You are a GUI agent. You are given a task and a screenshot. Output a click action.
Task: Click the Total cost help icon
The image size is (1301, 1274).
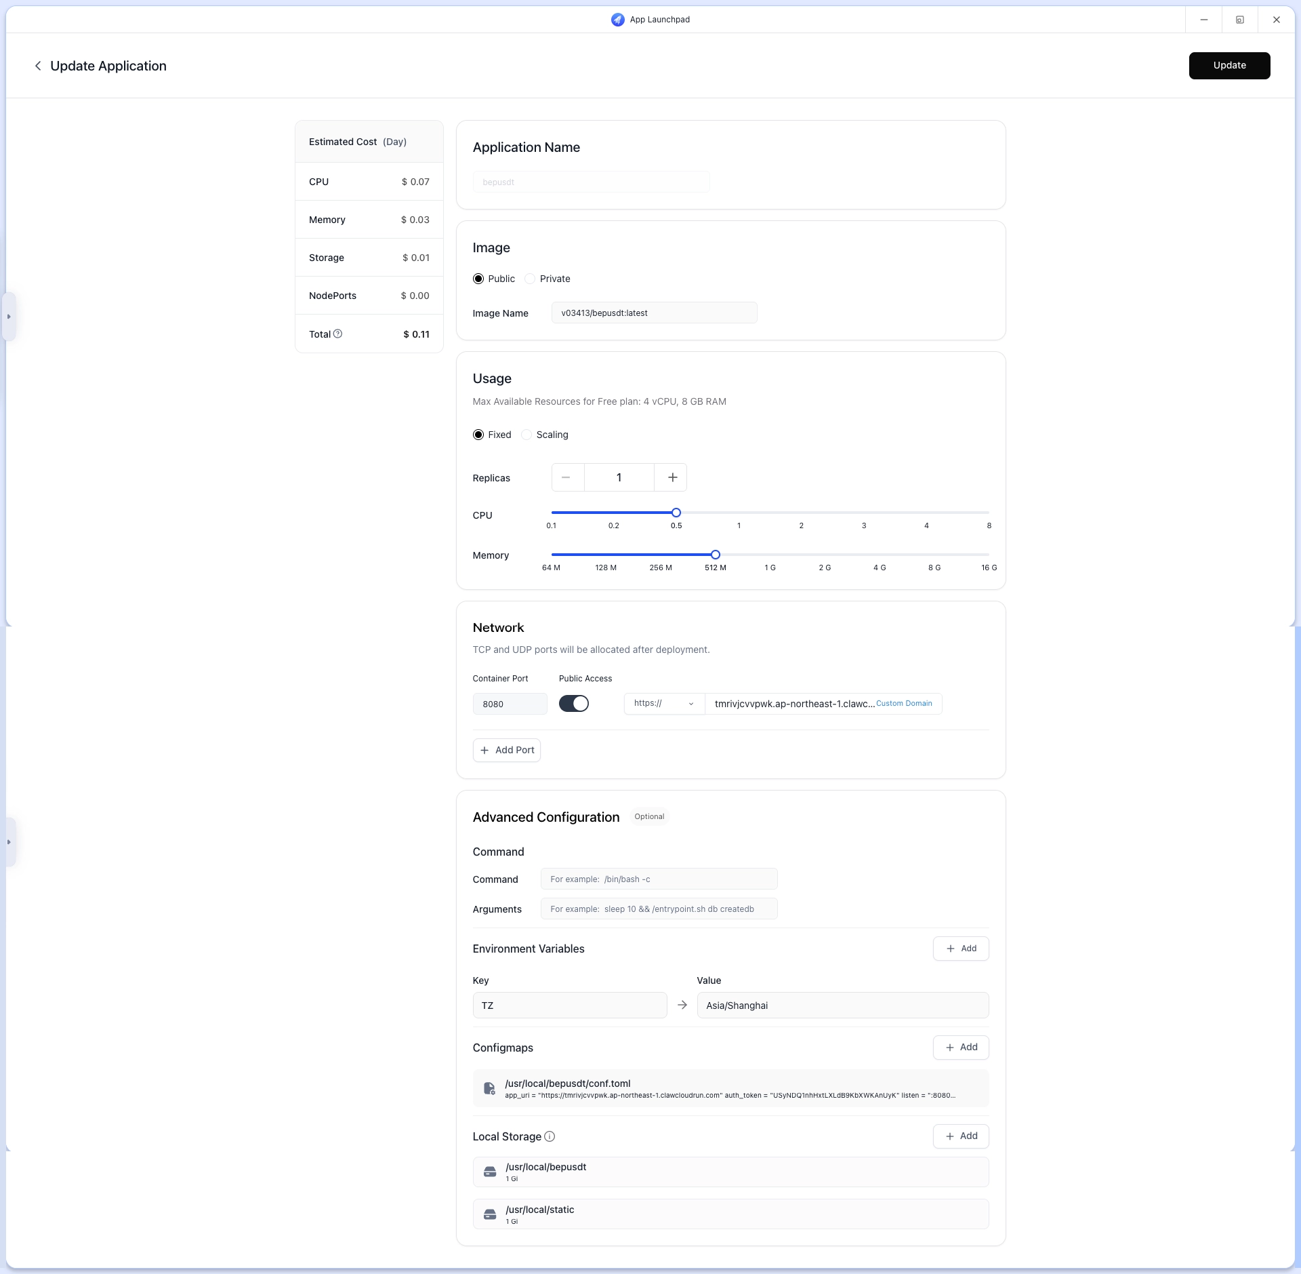(x=337, y=334)
